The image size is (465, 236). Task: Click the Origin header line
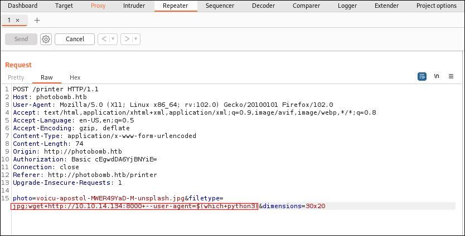tap(67, 151)
